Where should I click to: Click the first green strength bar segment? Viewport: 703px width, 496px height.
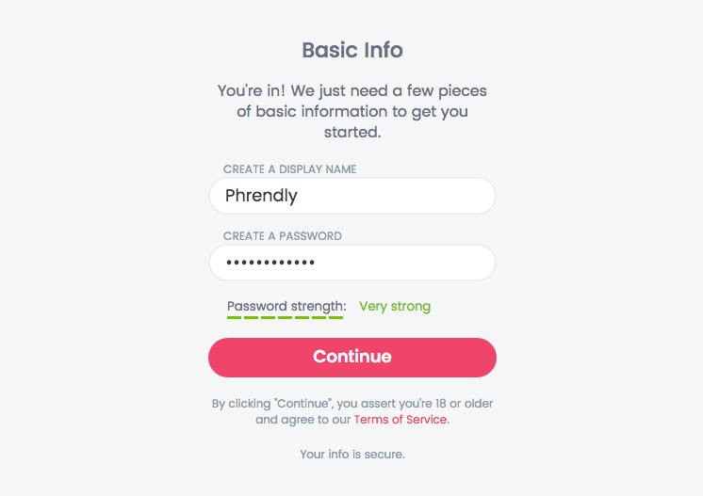pyautogui.click(x=234, y=317)
